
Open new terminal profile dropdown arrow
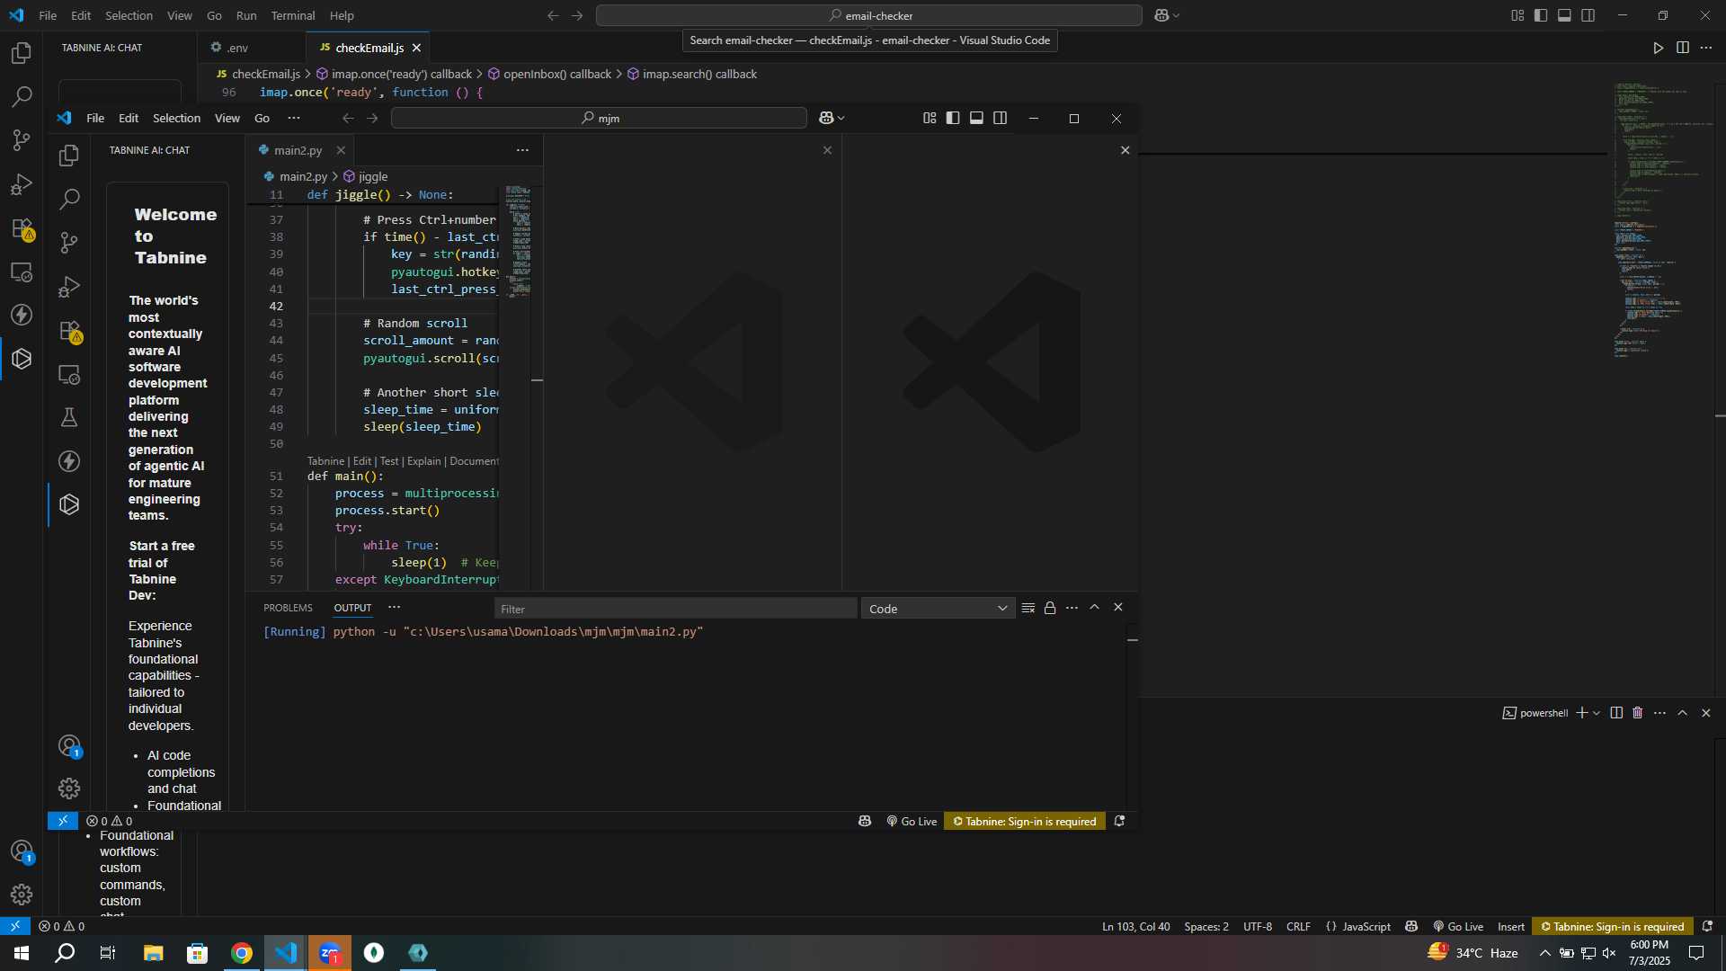pyautogui.click(x=1597, y=713)
